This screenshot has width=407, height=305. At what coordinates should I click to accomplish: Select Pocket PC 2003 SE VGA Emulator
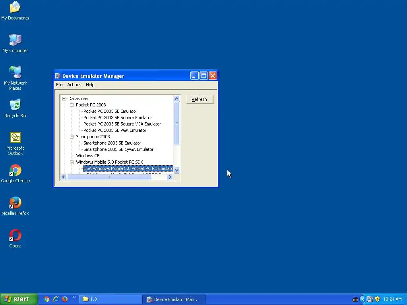tap(115, 130)
